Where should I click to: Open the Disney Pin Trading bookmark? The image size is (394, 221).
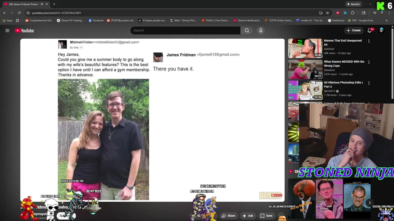tap(70, 21)
